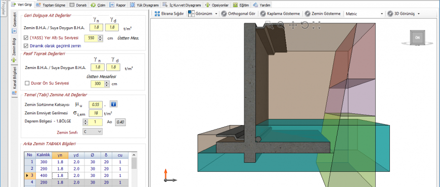Click the Yardım tab icon
The image size is (440, 187).
pos(255,5)
